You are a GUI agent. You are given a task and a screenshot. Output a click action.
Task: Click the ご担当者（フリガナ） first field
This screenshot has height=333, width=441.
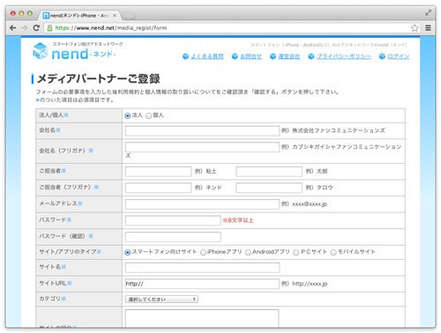click(x=158, y=188)
